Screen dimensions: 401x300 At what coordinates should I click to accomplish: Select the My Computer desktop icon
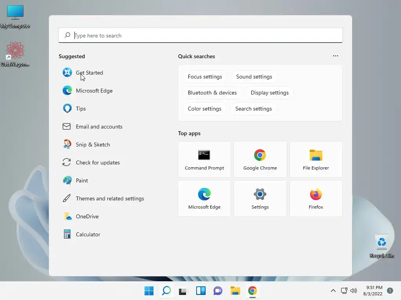(x=15, y=16)
